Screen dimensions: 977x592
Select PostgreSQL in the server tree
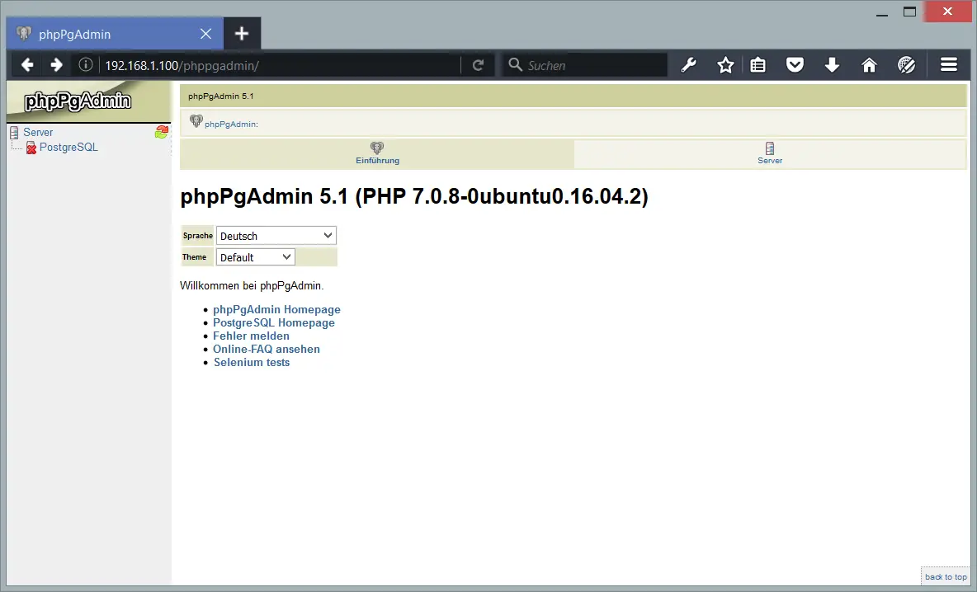click(x=68, y=148)
